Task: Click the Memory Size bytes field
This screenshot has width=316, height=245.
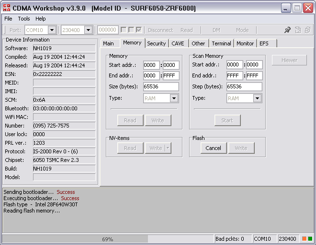Action: tap(161, 86)
